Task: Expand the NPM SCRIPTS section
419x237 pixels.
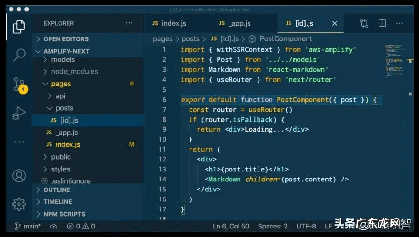Action: pos(64,214)
